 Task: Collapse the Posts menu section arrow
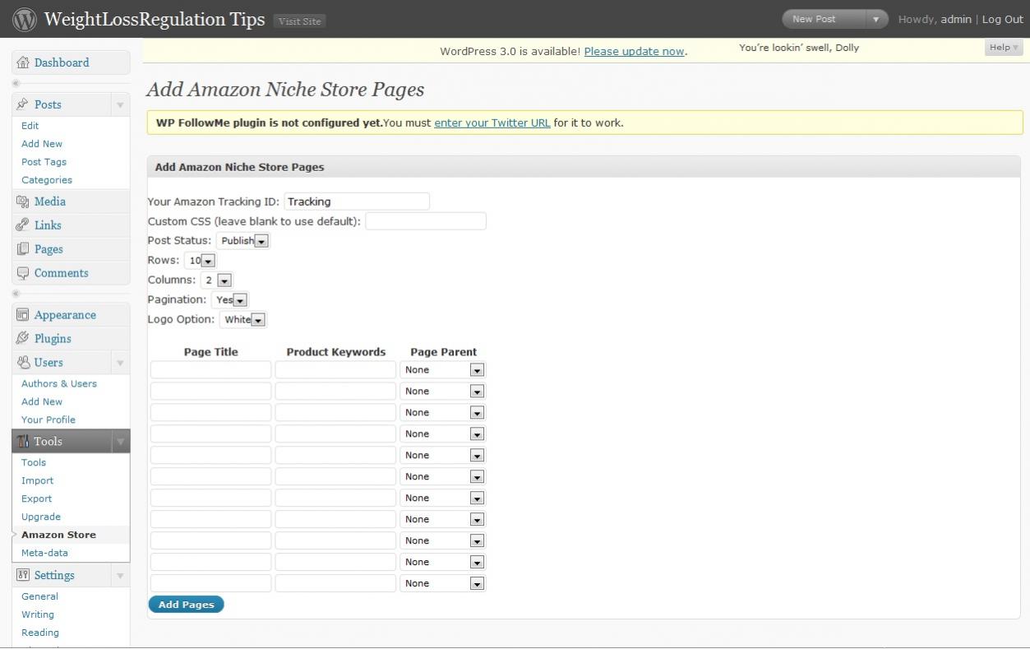(x=120, y=105)
